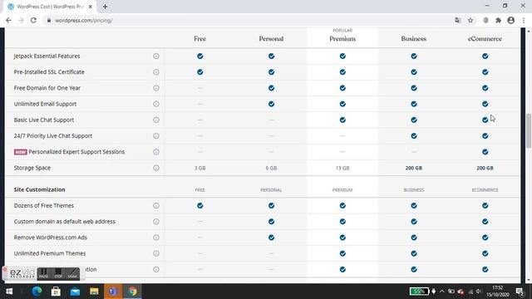The image size is (532, 299).
Task: Open info icon for Unlimited Premium Themes
Action: (156, 253)
